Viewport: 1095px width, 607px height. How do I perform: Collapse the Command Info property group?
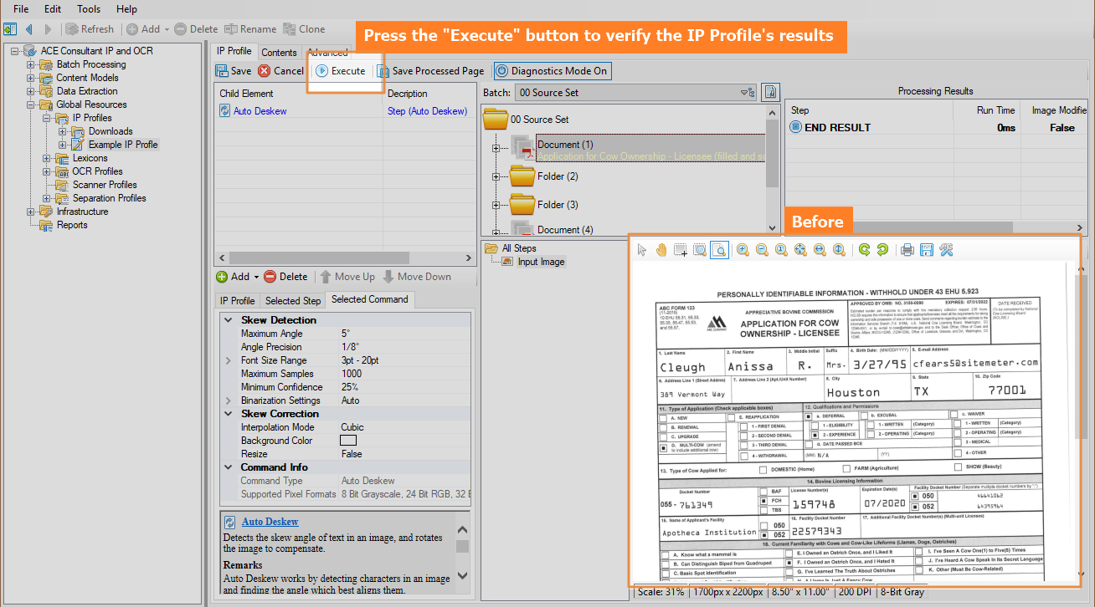coord(229,467)
